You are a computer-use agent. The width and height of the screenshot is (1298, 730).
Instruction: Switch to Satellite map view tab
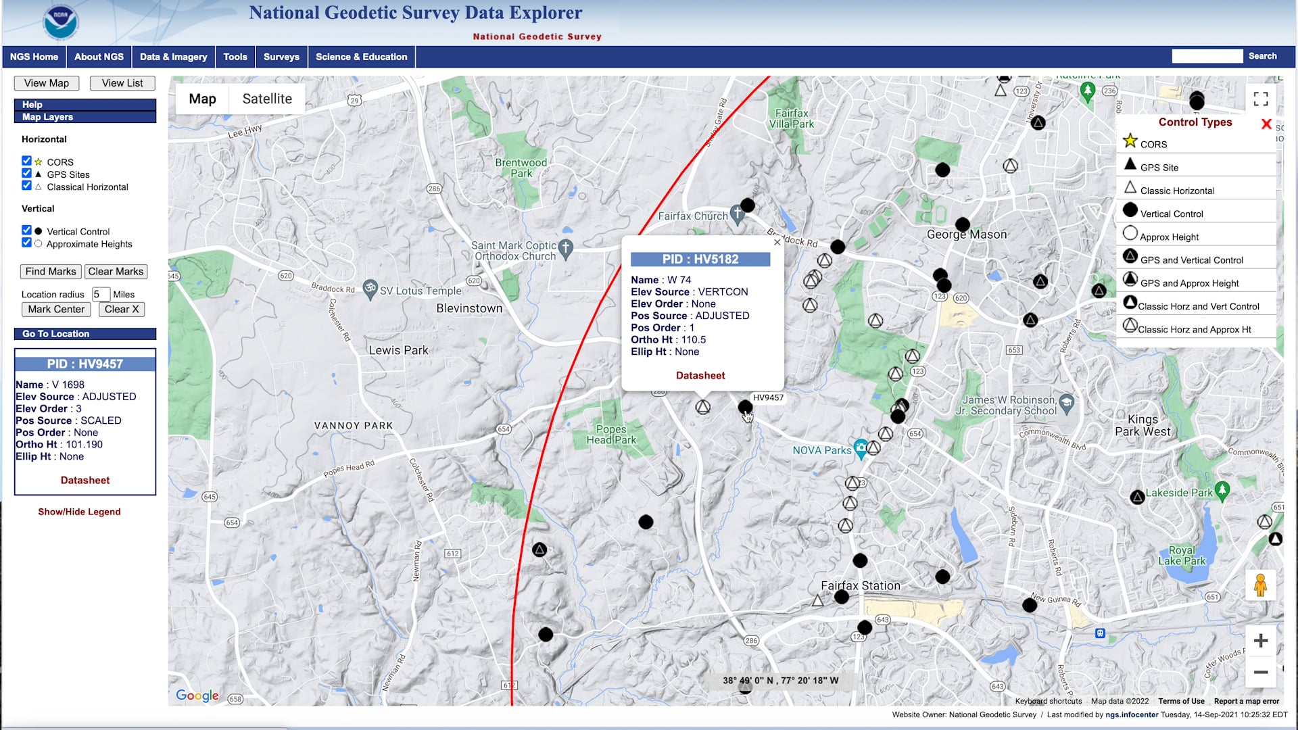tap(266, 99)
